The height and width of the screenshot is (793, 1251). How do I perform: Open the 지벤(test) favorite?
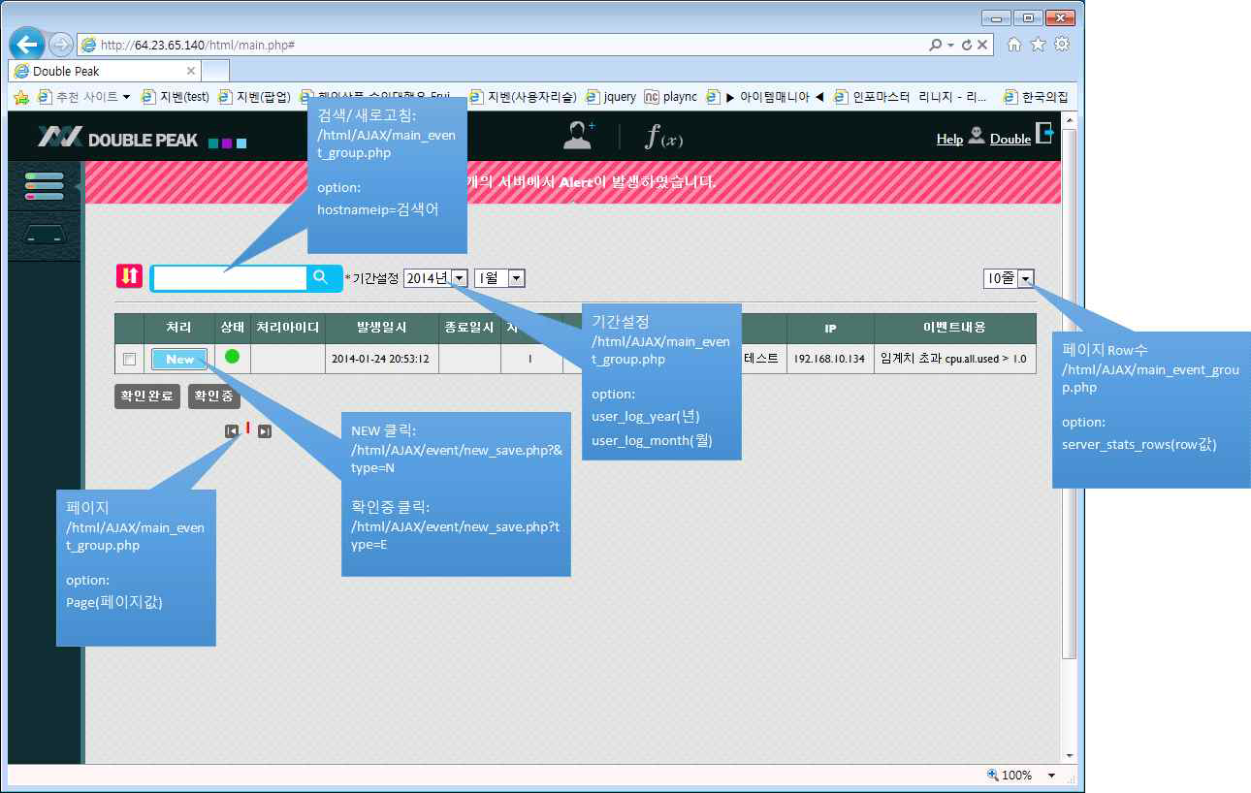click(x=176, y=97)
